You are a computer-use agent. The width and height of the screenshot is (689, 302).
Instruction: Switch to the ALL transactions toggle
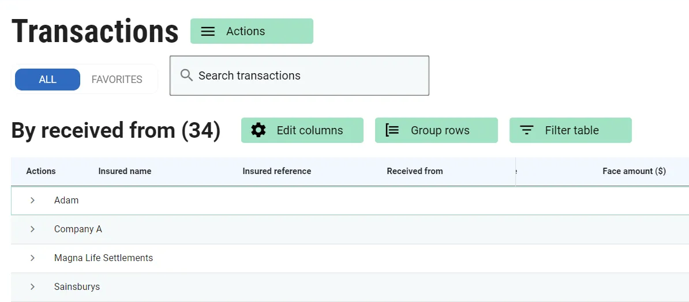click(47, 80)
